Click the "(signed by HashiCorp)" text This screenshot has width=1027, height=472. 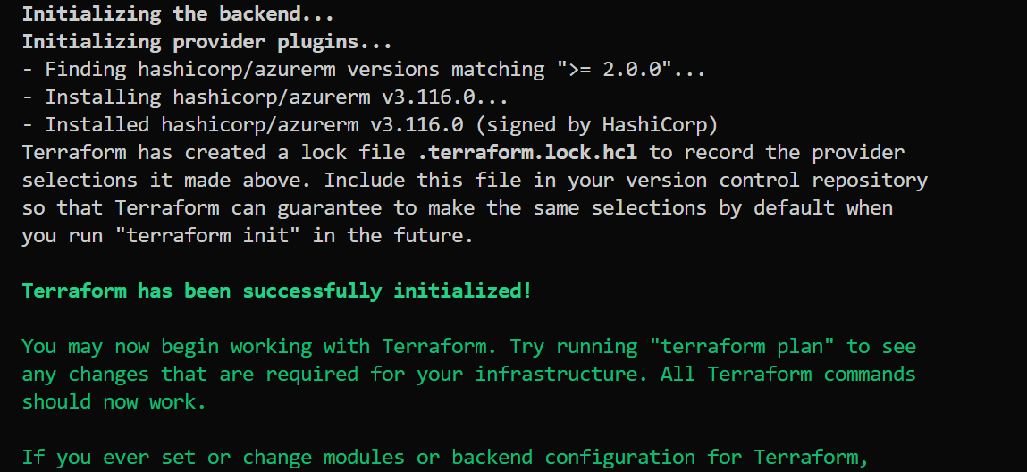[597, 124]
